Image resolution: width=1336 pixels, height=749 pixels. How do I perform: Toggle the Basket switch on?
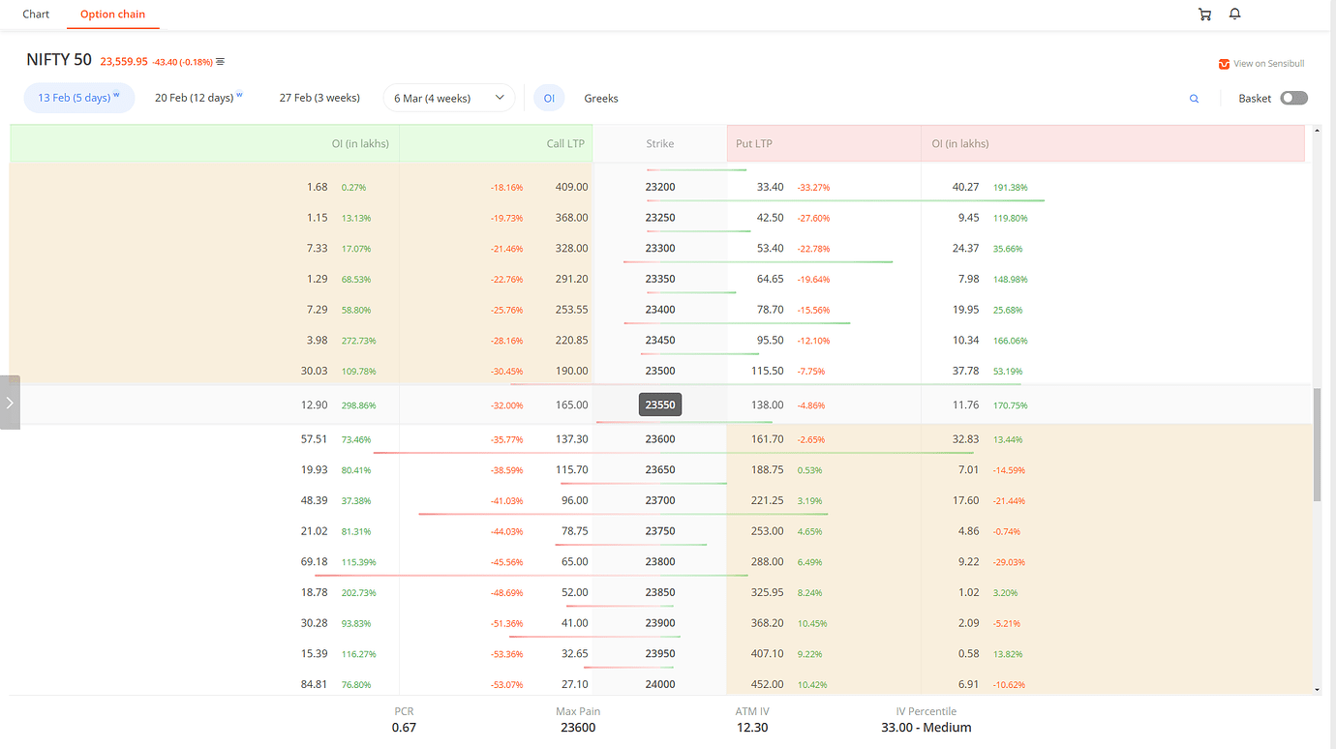click(1294, 98)
